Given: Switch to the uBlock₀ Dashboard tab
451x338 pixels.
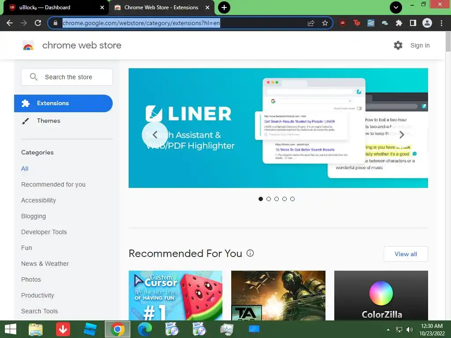Looking at the screenshot, I should click(55, 7).
